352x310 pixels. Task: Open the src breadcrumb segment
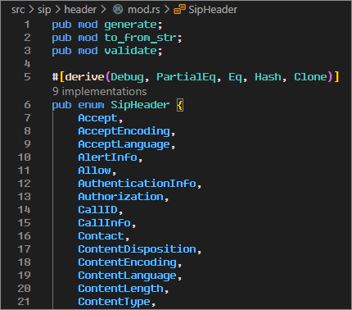pos(18,10)
